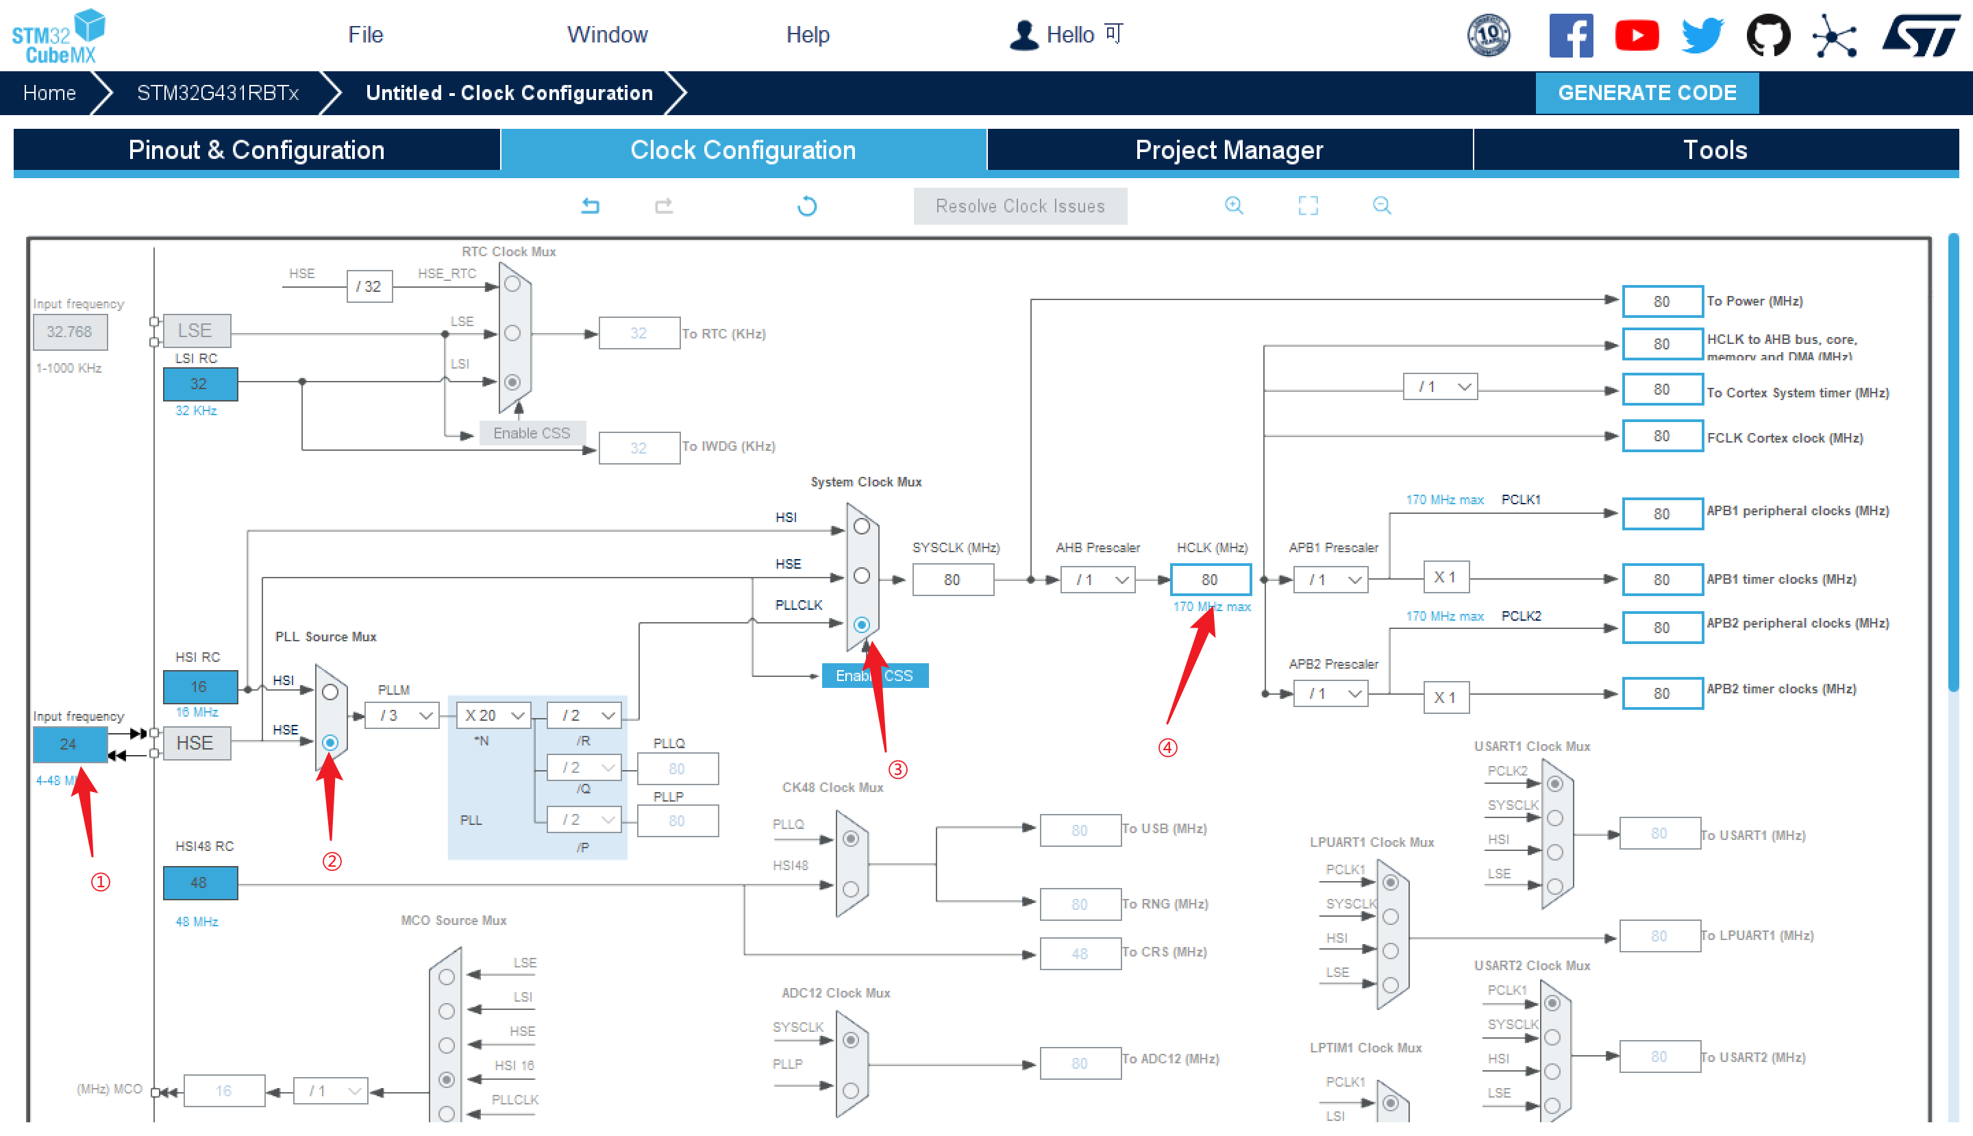Expand the AHB Prescaler dropdown

(1101, 580)
